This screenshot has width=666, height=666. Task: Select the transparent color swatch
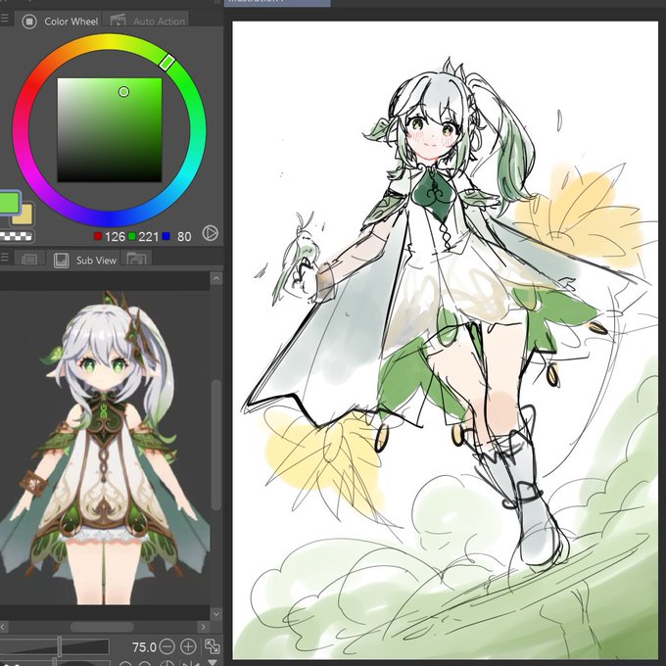16,236
